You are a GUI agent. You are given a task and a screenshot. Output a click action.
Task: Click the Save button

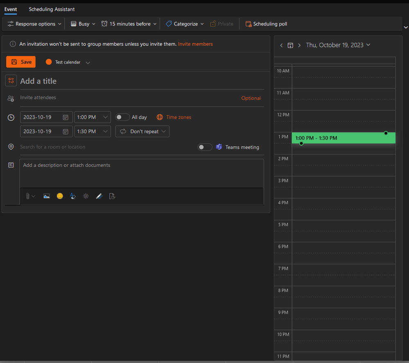pyautogui.click(x=21, y=62)
